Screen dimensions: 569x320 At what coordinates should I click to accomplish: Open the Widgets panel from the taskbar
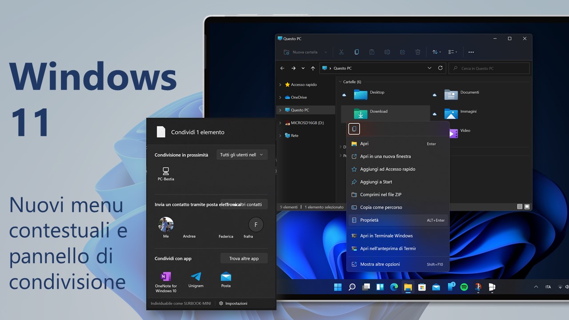point(380,287)
